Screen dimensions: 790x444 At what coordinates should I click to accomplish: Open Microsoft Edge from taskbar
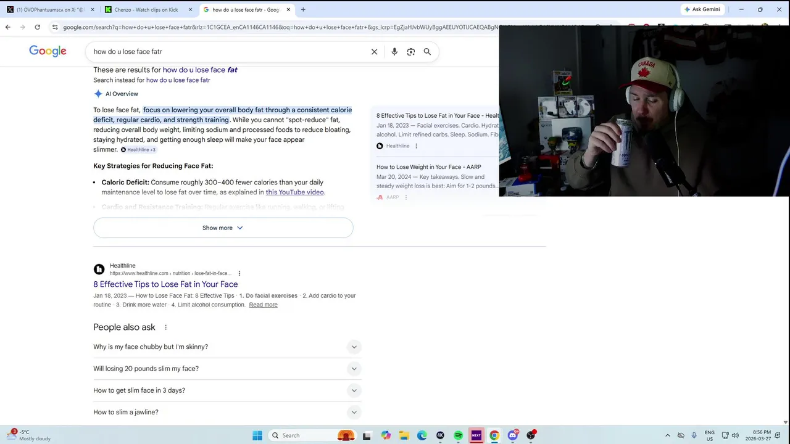pyautogui.click(x=422, y=435)
